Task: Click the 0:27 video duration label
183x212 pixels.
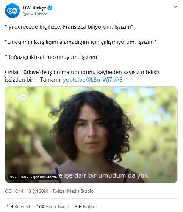Action: (13, 177)
